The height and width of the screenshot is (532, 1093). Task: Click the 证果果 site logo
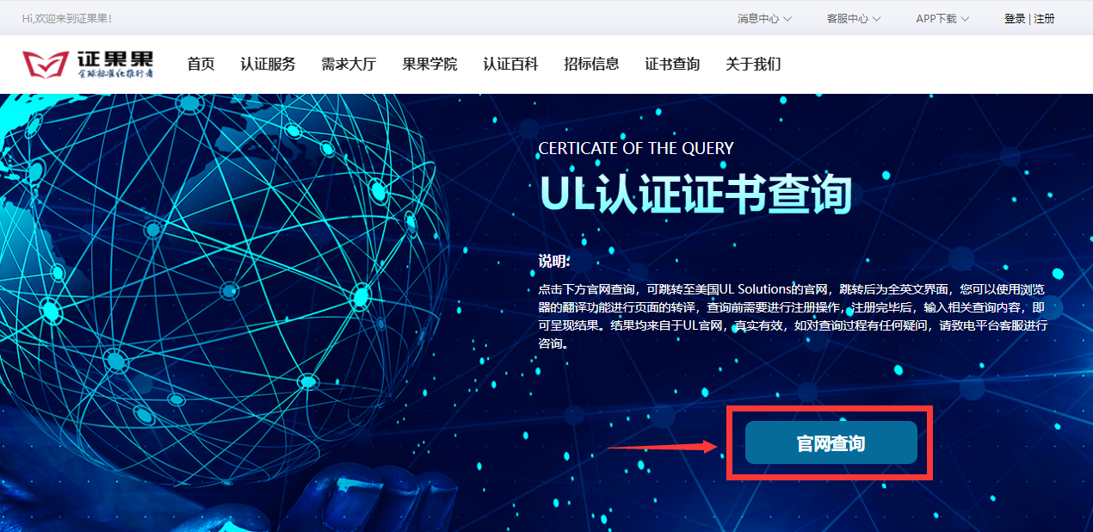88,64
